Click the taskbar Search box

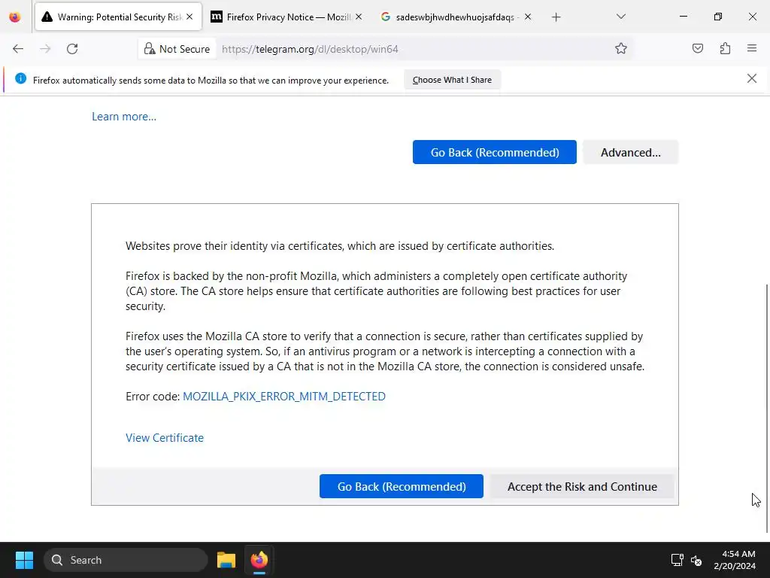tap(126, 560)
